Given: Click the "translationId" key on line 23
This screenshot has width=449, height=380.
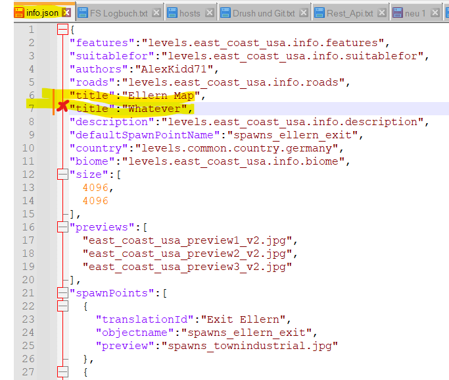Looking at the screenshot, I should coord(145,319).
